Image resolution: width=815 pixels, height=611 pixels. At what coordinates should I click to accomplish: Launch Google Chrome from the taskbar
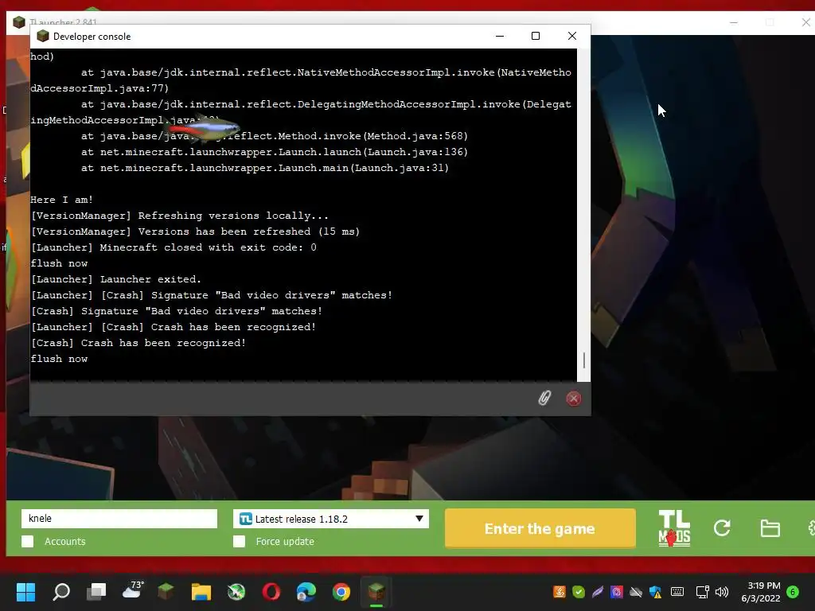click(341, 592)
